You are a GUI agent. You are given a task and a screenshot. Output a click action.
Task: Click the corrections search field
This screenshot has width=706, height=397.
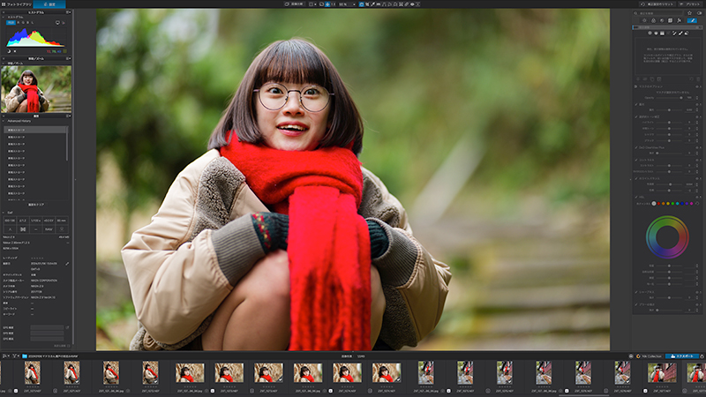(x=658, y=13)
